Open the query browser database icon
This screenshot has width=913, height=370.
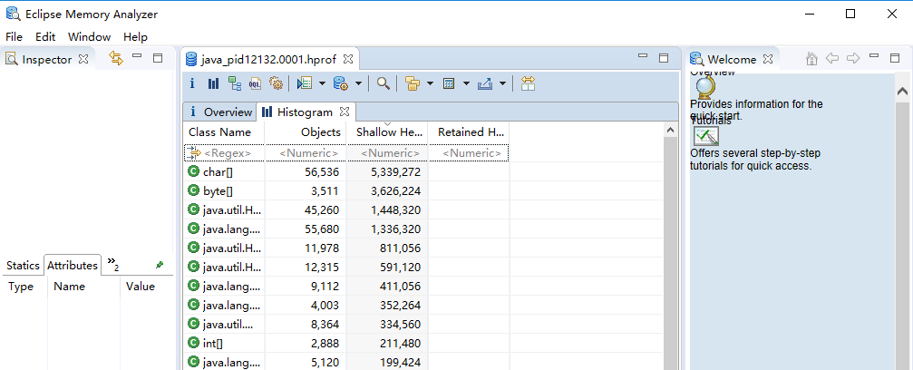[x=341, y=83]
